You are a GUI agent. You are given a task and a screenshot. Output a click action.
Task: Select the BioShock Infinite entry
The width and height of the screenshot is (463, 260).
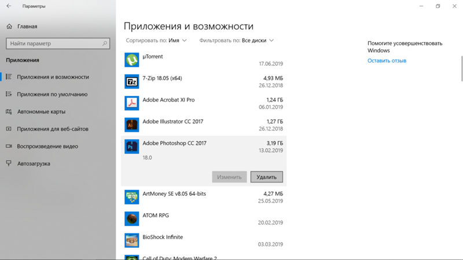tap(163, 237)
